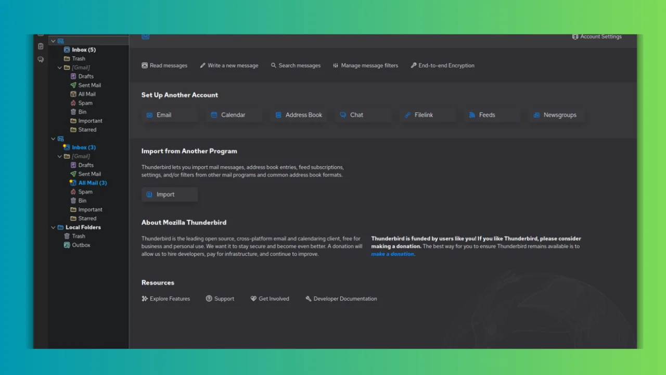Click the wrench icon beside Developer Documentation

coord(309,299)
